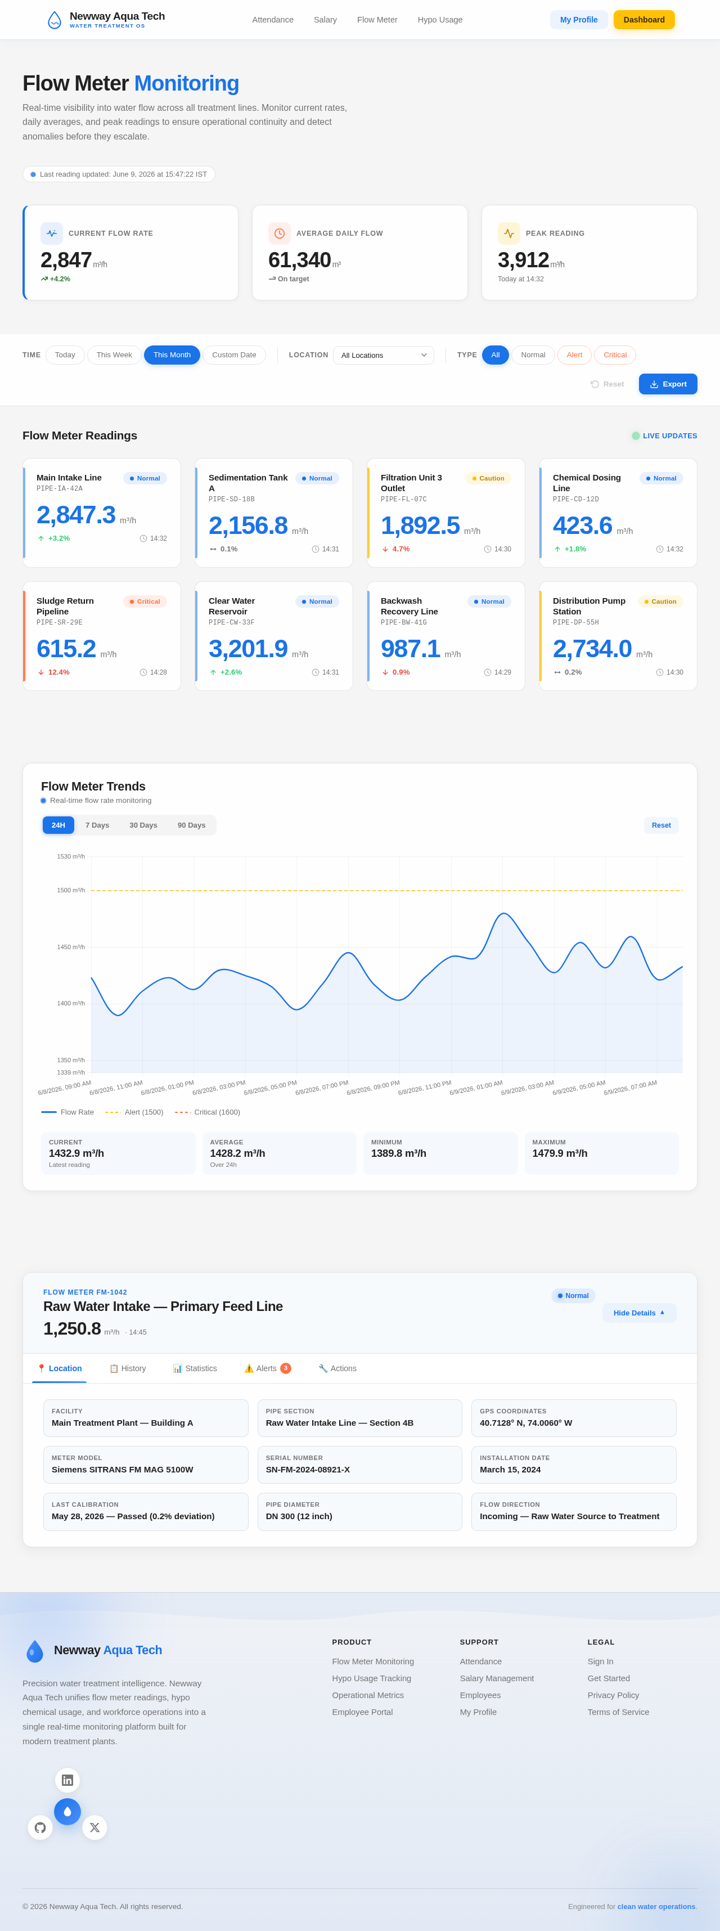Open the GitHub social icon
The height and width of the screenshot is (1931, 720).
[40, 1827]
